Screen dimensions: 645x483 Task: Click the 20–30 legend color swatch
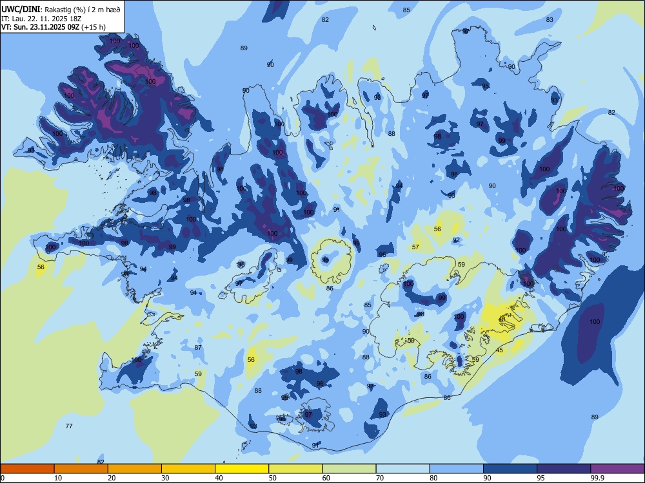click(x=135, y=469)
